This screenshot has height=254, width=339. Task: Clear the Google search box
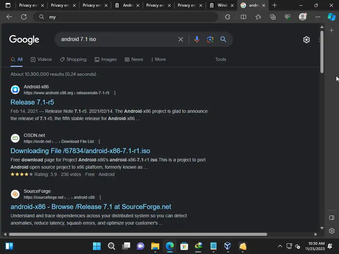[x=181, y=39]
